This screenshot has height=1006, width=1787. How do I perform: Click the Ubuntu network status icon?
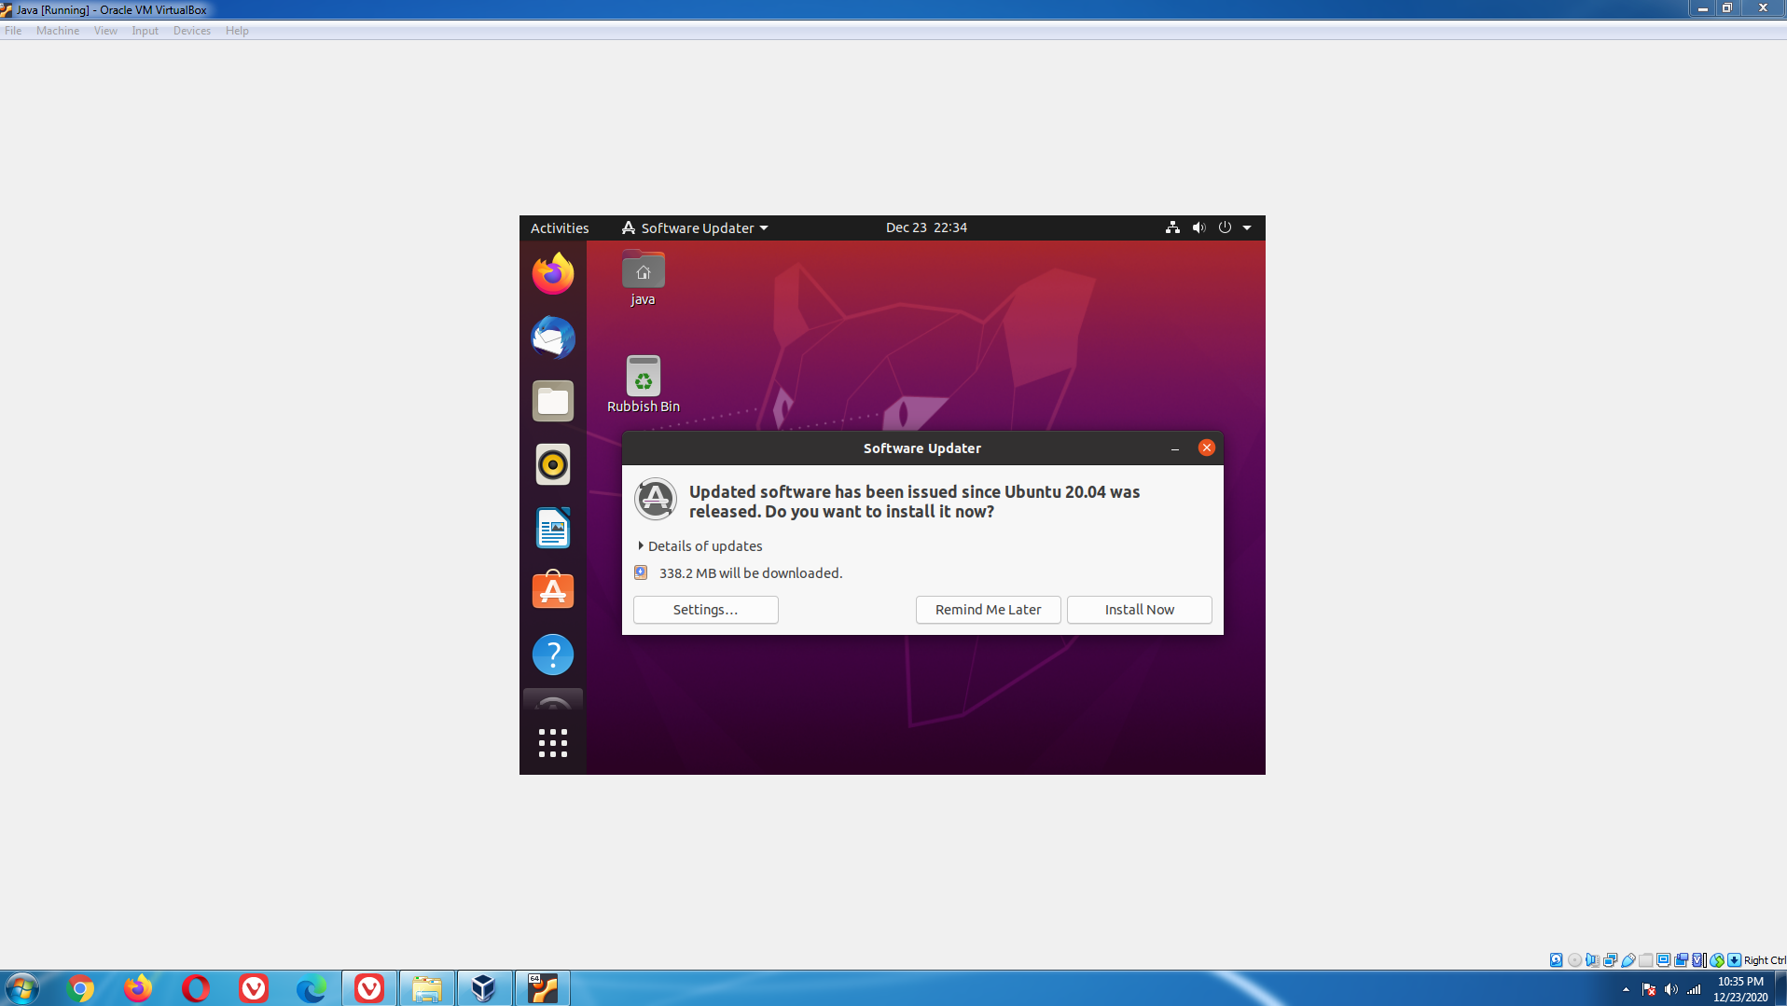pos(1172,227)
